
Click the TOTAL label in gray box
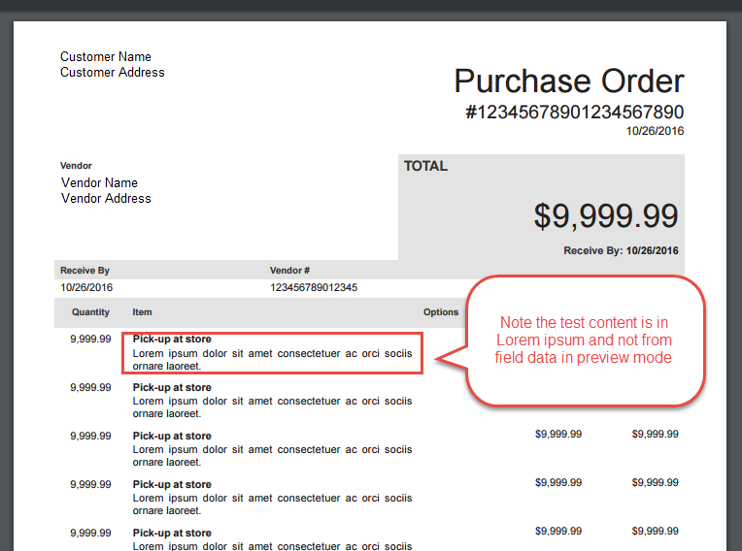tap(425, 166)
